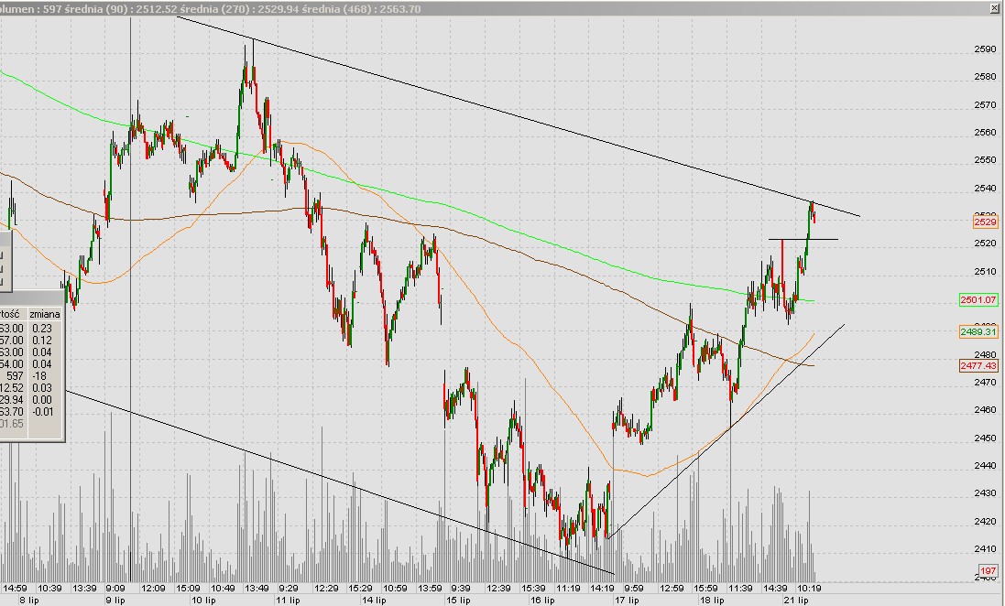Click the '21 lip' date label
Viewport: 1005px width, 606px height.
coord(796,601)
